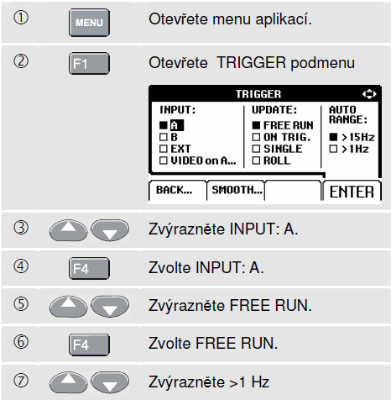Click the F4 key beside Zvolte INPUT: A
Image resolution: width=391 pixels, height=400 pixels.
tap(89, 268)
